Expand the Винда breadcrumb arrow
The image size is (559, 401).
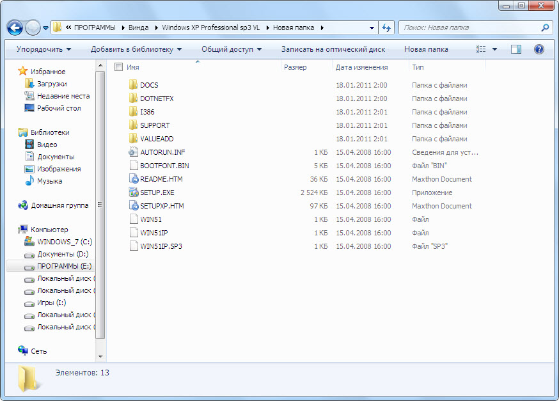coord(156,28)
